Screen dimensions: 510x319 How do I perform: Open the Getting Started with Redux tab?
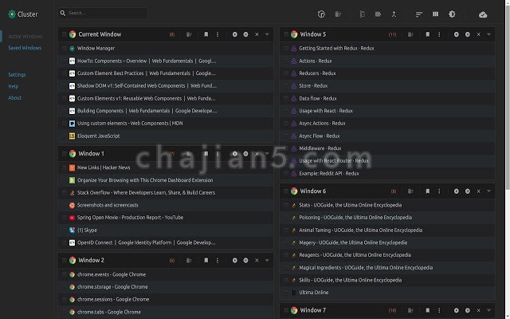click(x=336, y=48)
